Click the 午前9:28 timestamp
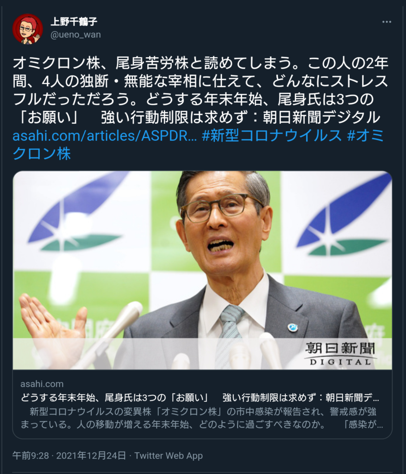406x474 pixels. (31, 455)
